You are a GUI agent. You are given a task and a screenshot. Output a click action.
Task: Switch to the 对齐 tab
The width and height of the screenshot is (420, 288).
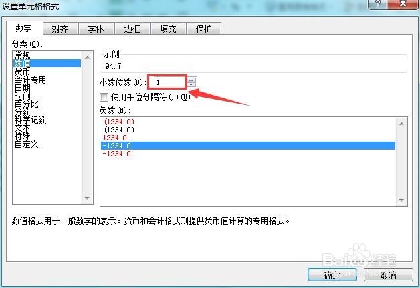[x=60, y=29]
